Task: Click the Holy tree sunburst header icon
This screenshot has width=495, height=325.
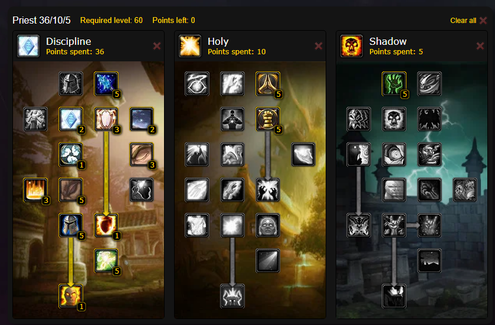Action: click(x=190, y=46)
